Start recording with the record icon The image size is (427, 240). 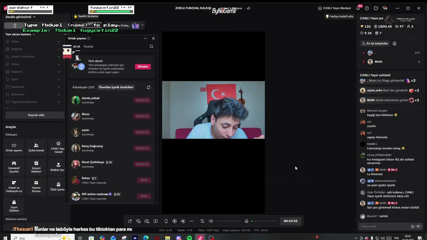pyautogui.click(x=174, y=221)
